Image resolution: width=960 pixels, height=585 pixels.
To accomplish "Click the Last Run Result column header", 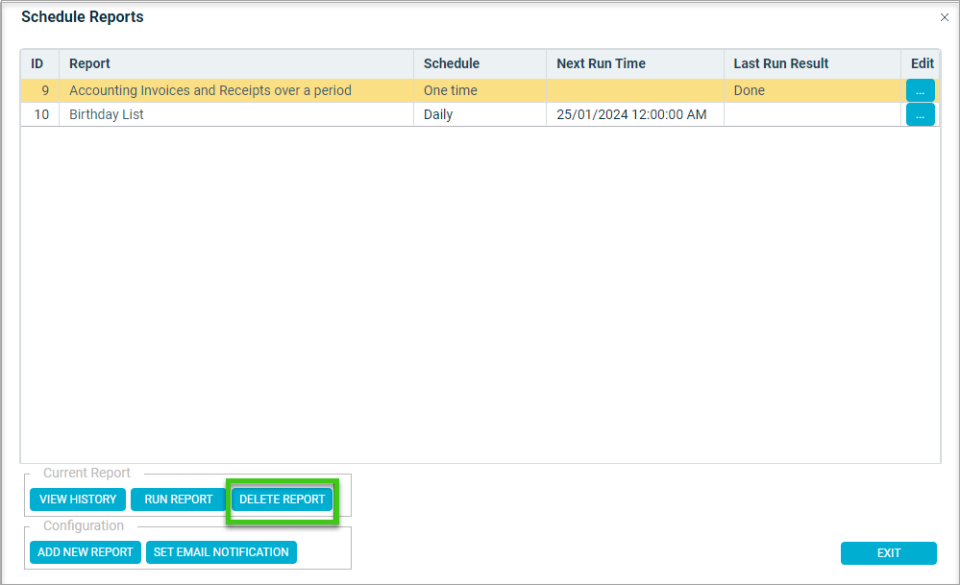I will pos(812,63).
